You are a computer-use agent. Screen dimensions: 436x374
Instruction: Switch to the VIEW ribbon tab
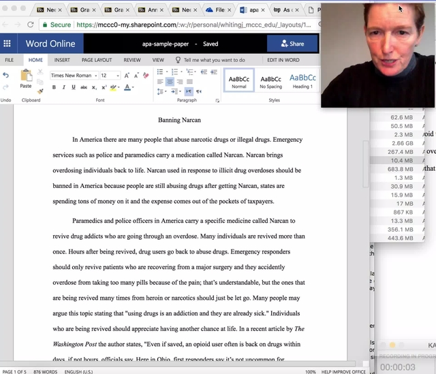[158, 60]
